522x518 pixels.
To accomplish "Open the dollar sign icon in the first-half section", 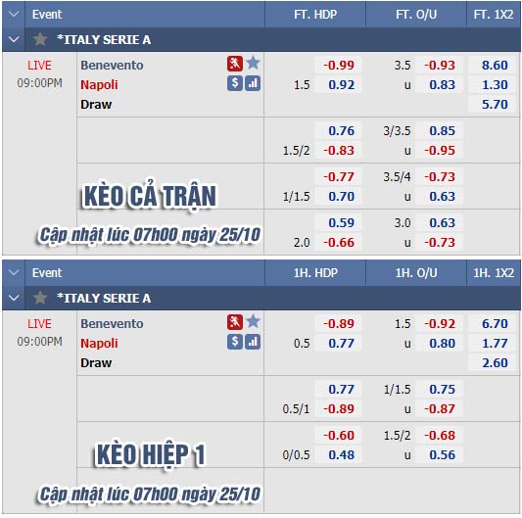I will click(235, 342).
